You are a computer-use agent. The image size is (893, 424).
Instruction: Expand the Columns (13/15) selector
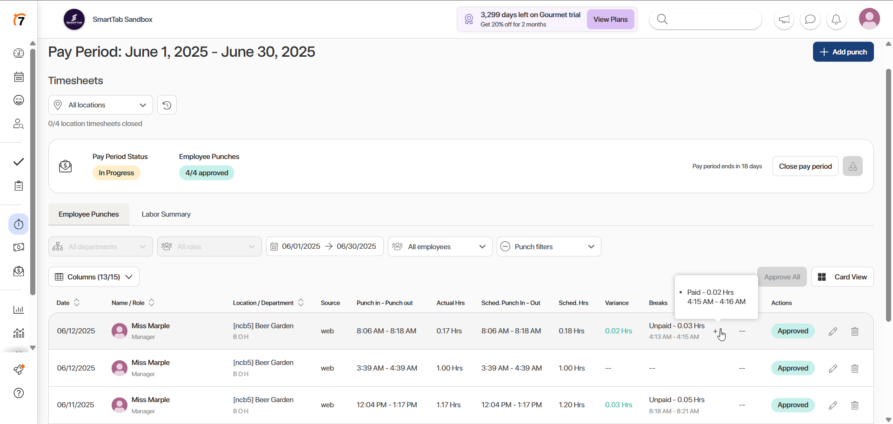pyautogui.click(x=94, y=277)
